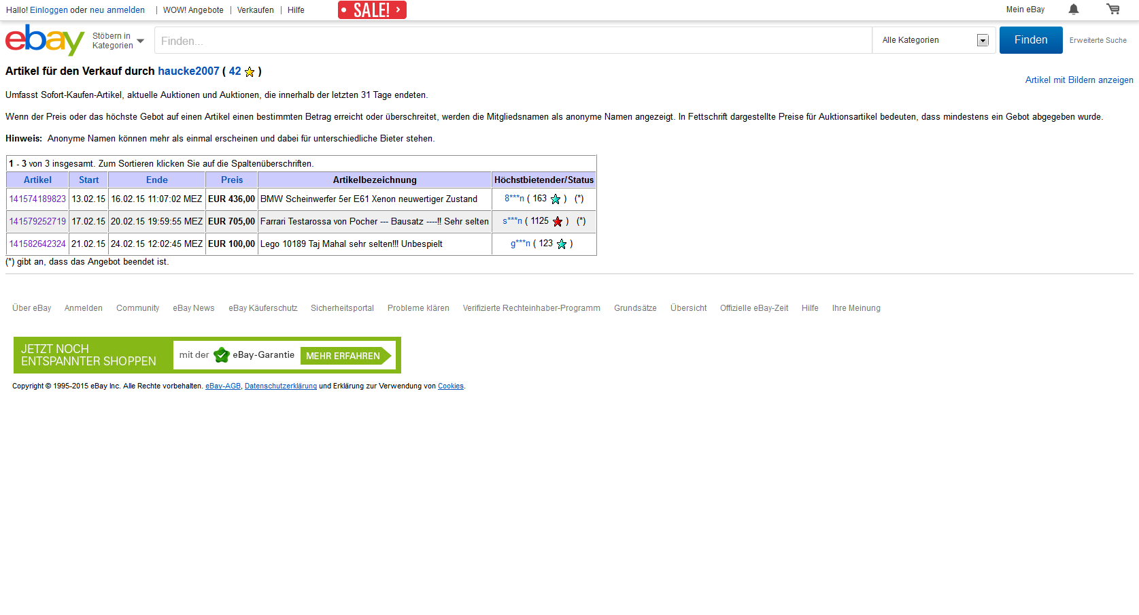Click the red star beside bidder s***n
The height and width of the screenshot is (615, 1139).
pos(558,222)
